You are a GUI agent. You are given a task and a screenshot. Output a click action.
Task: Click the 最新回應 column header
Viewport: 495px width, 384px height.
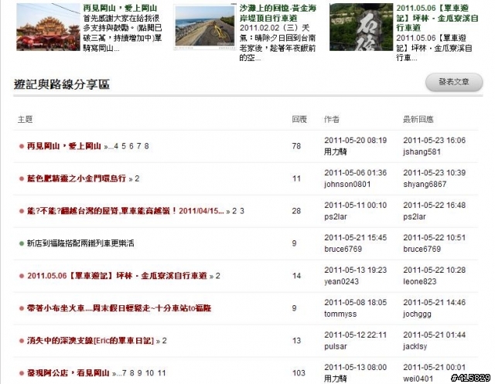(418, 120)
